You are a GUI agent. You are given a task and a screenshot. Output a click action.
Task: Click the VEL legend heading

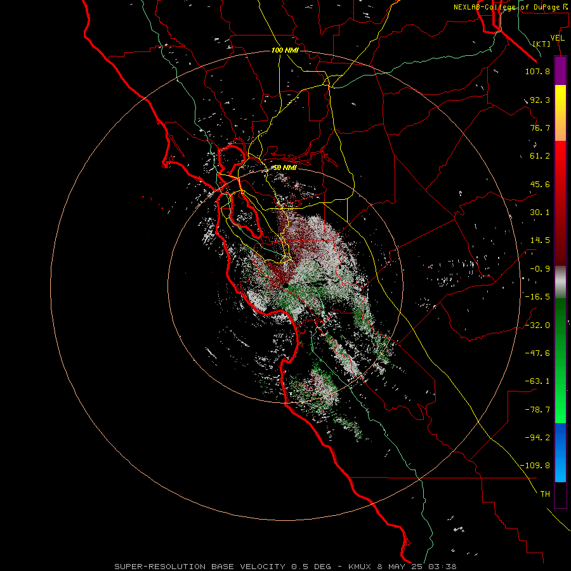click(557, 38)
